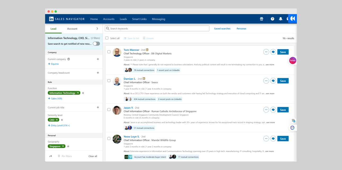This screenshot has width=342, height=170.
Task: Toggle the save search notification switch
Action: click(x=96, y=44)
